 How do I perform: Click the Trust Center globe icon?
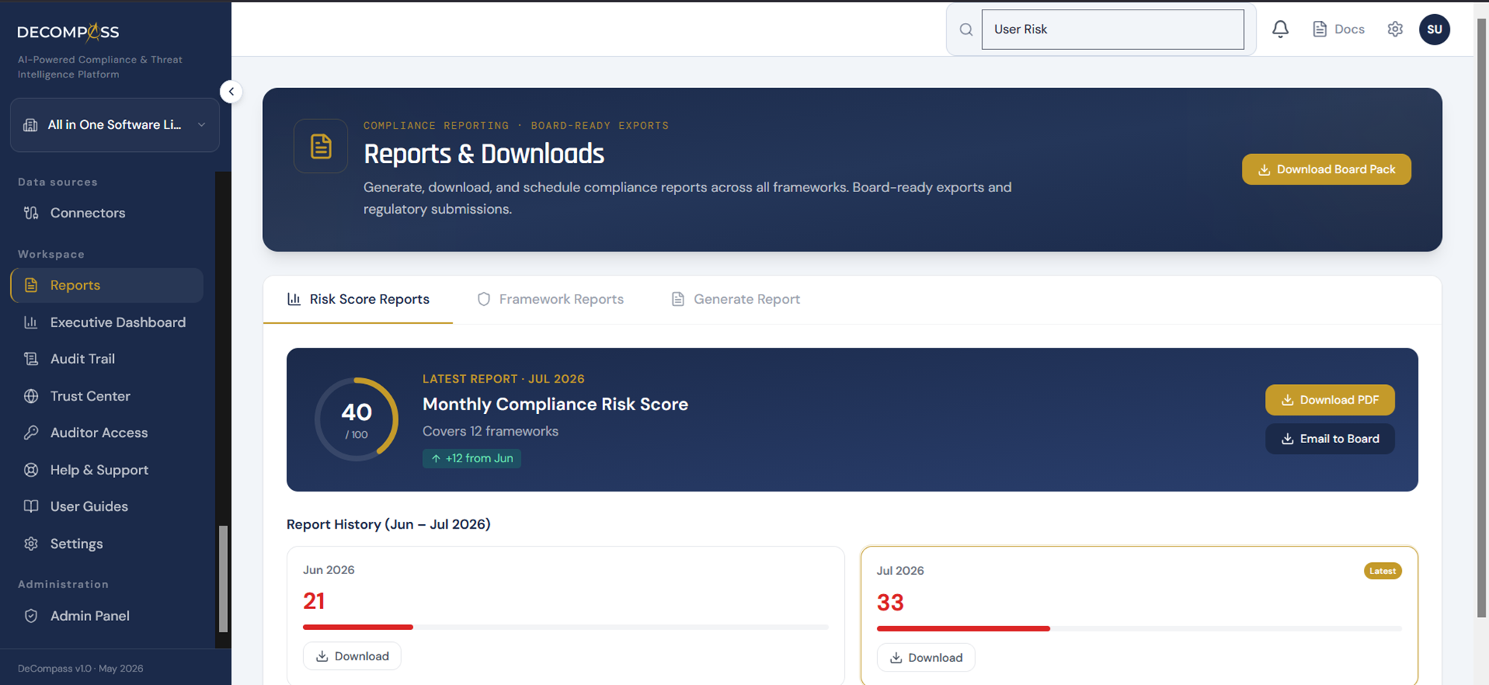[x=31, y=396]
